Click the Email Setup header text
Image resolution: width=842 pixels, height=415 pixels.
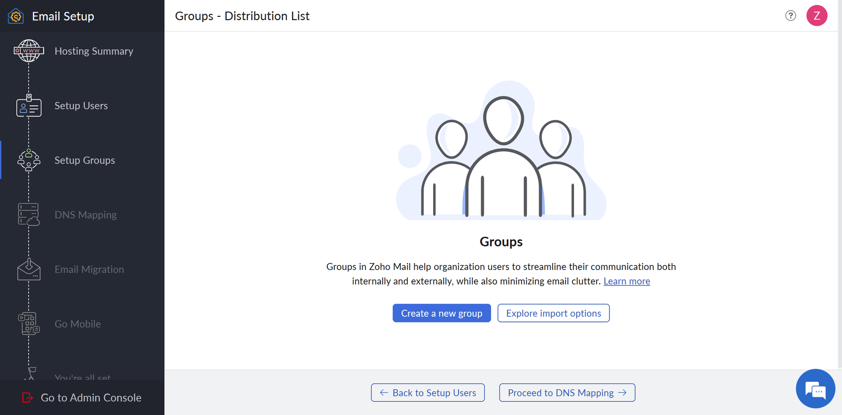[63, 16]
